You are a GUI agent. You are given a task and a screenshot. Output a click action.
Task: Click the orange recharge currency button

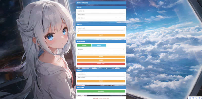(101, 35)
